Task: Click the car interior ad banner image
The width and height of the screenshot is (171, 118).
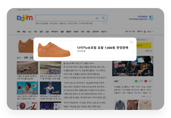Action: tap(133, 66)
